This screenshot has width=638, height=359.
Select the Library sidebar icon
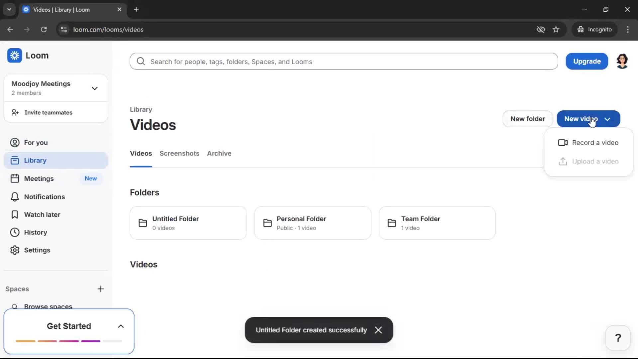[x=14, y=160]
